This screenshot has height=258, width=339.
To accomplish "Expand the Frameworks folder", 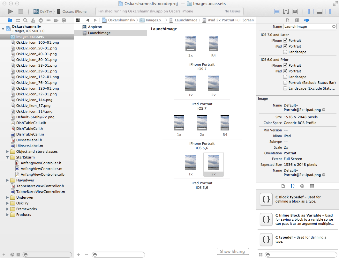I will tap(7, 209).
